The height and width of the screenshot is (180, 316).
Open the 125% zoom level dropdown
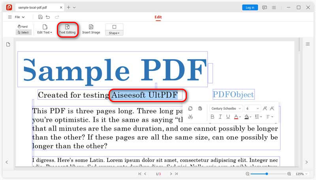click(301, 174)
